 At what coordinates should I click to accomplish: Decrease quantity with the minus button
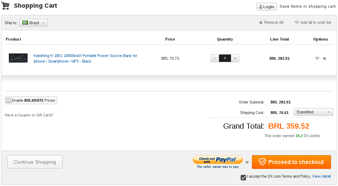click(215, 58)
